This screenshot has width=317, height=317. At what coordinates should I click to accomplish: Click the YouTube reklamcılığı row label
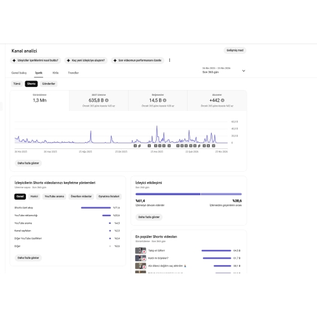(26, 216)
